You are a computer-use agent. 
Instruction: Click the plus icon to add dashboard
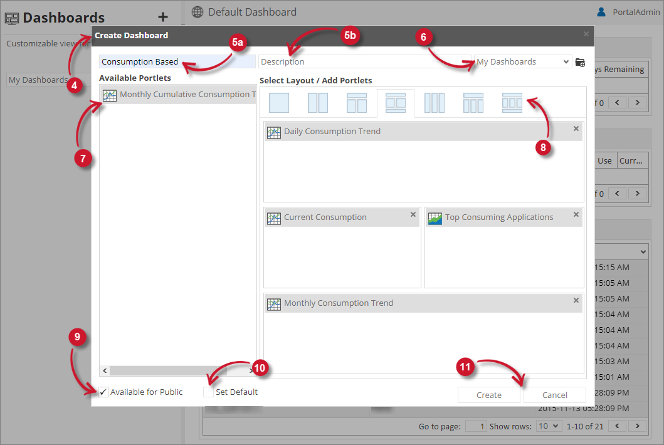[162, 17]
